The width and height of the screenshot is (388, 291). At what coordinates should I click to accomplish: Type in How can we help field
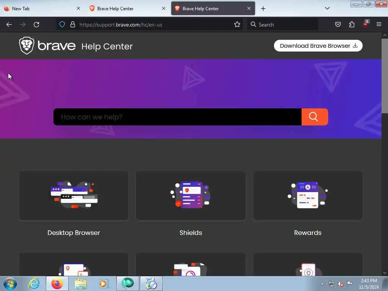pos(177,117)
